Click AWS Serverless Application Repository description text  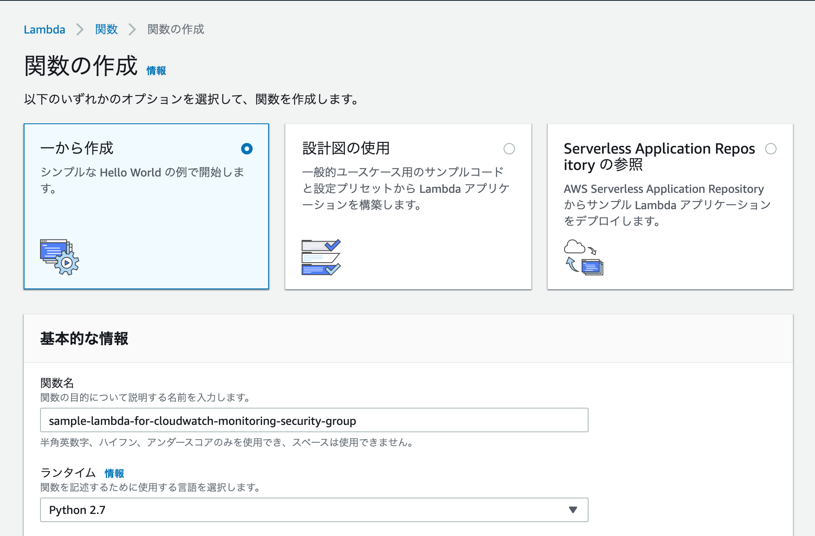pyautogui.click(x=667, y=205)
